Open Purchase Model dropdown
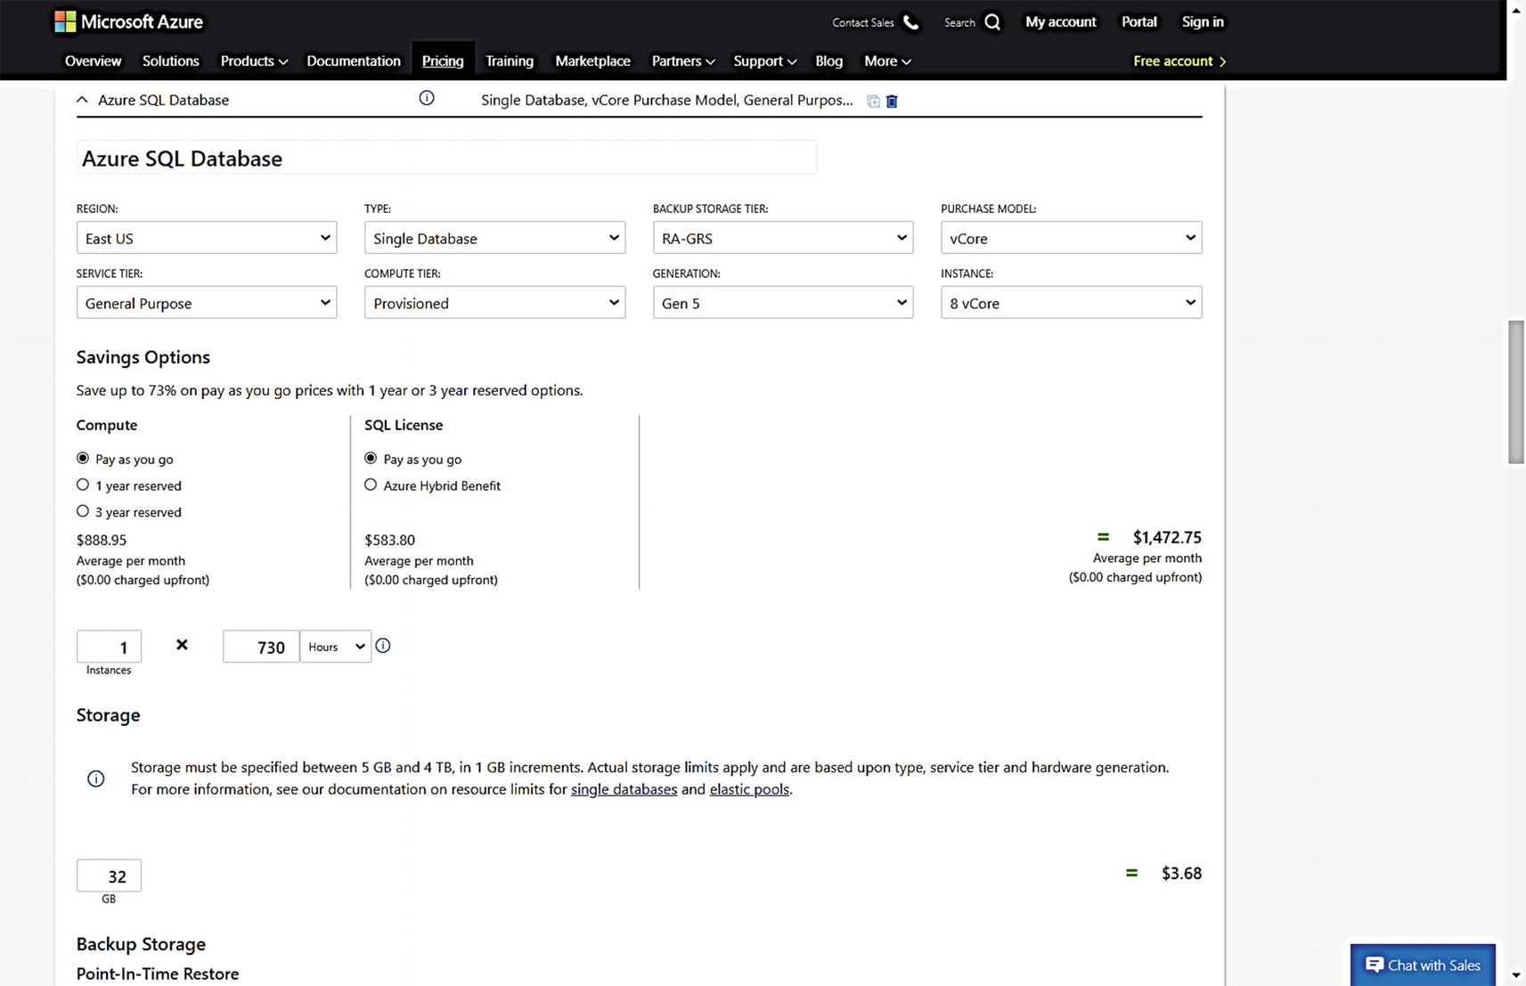1526x986 pixels. pos(1071,238)
